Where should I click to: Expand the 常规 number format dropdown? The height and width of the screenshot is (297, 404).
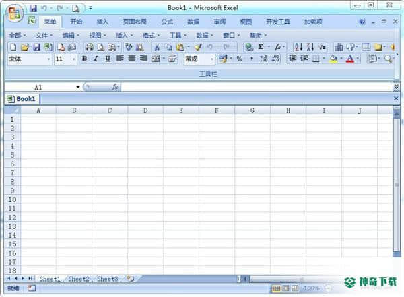coord(212,59)
